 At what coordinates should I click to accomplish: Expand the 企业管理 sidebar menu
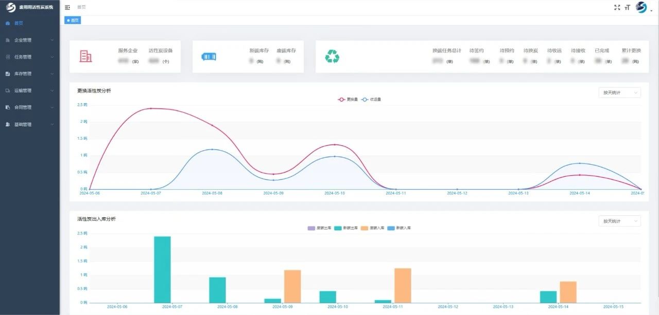pos(30,40)
